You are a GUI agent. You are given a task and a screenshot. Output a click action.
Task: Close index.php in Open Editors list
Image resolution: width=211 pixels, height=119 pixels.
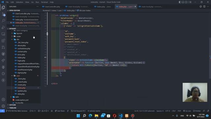[x=11, y=23]
